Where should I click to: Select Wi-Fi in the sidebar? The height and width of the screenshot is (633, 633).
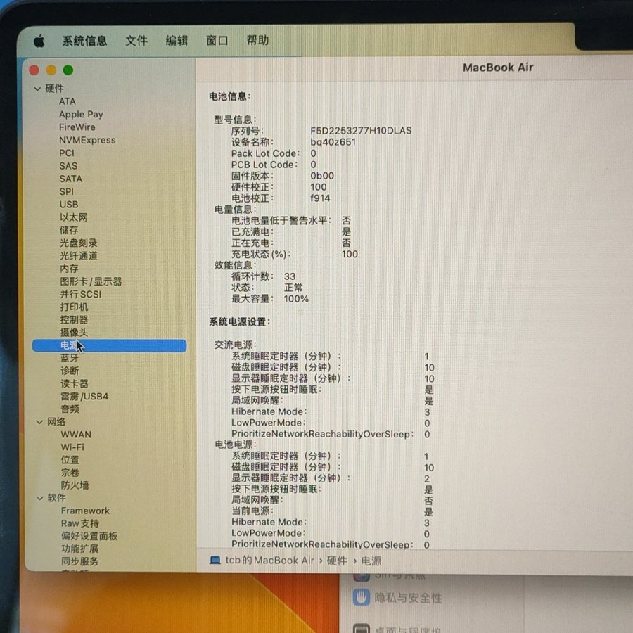(x=72, y=447)
